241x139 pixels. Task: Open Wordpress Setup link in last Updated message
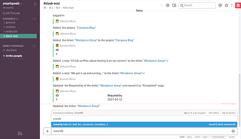click(x=88, y=106)
